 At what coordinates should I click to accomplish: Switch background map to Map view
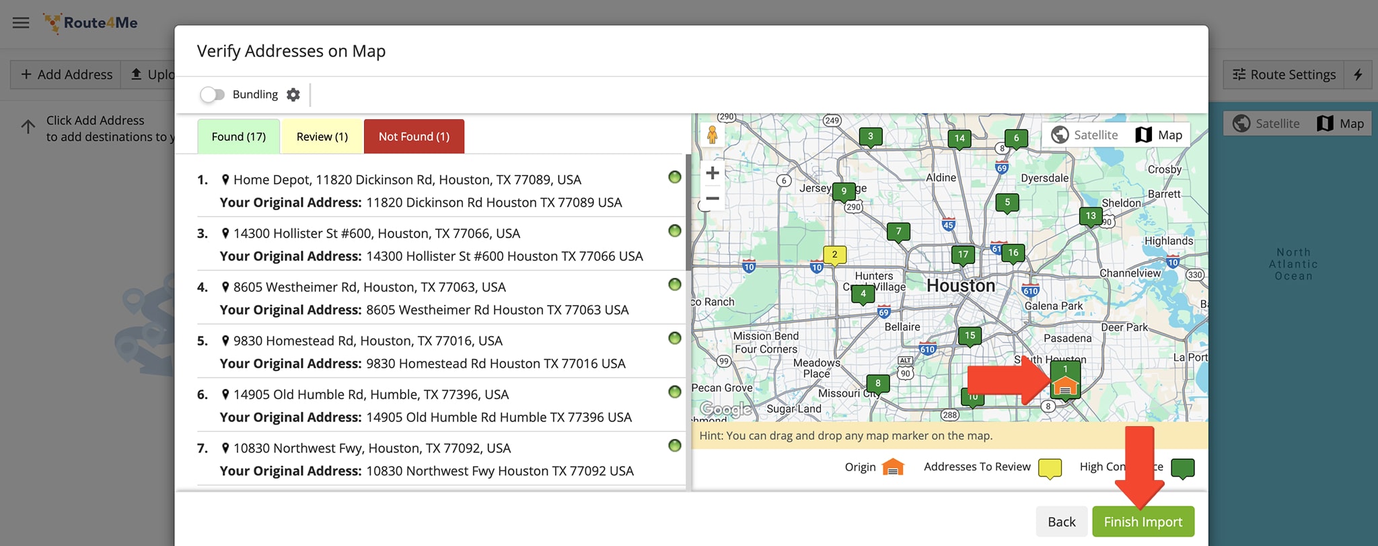coord(1340,124)
